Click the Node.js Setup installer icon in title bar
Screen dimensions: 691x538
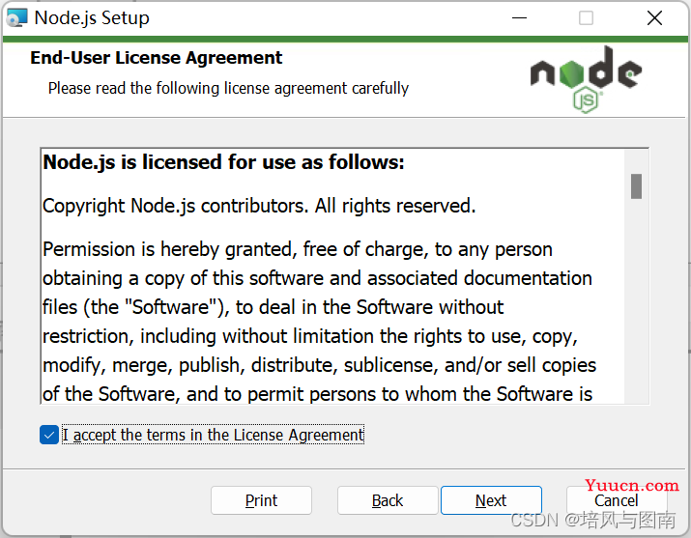(x=16, y=17)
